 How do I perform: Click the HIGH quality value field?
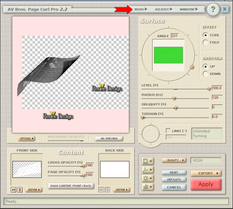pos(206,160)
